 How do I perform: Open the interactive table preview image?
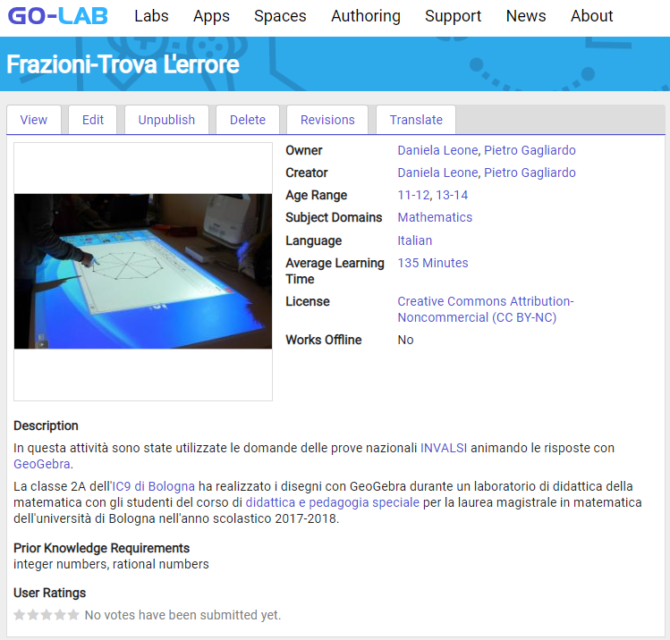click(x=143, y=271)
